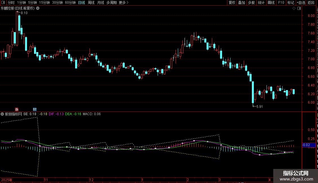
Task: Open the 统计 statistics tool
Action: click(x=261, y=3)
